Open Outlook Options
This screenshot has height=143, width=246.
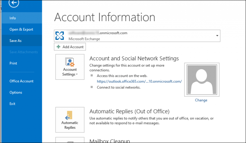[22, 92]
